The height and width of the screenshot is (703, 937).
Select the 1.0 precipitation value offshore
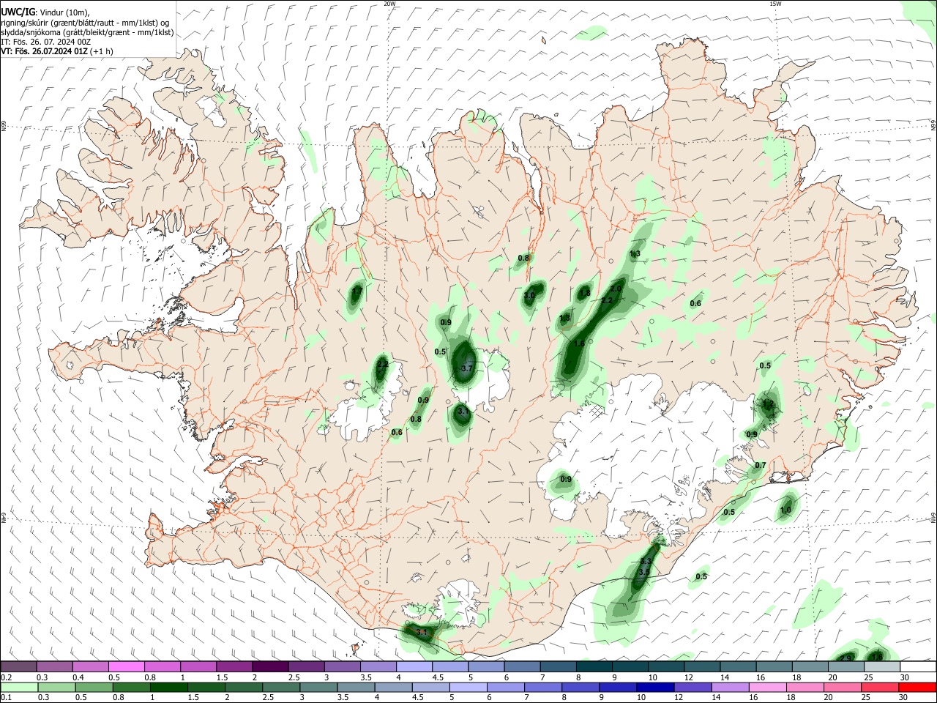(x=786, y=510)
